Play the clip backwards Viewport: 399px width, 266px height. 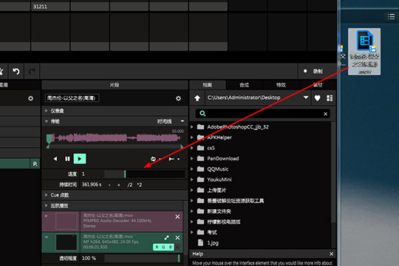(55, 159)
